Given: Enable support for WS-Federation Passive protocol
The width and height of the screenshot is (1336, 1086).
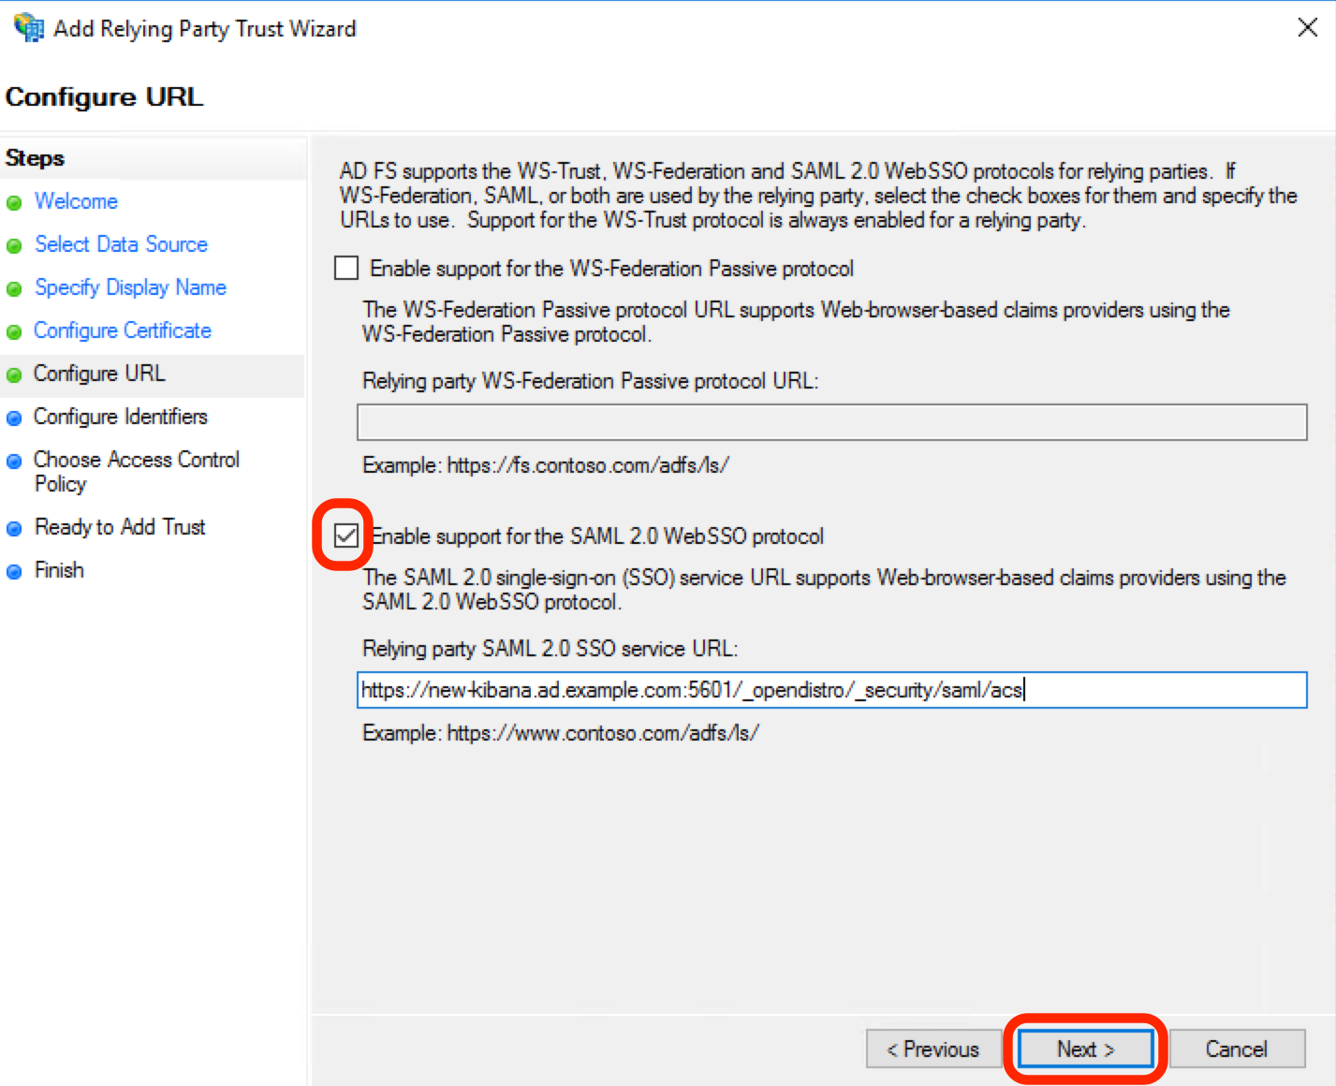Looking at the screenshot, I should (x=345, y=268).
